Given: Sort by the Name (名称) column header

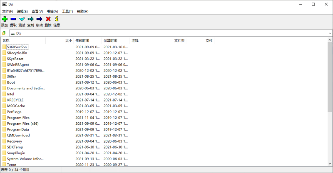Looking at the screenshot, I should click(23, 40).
